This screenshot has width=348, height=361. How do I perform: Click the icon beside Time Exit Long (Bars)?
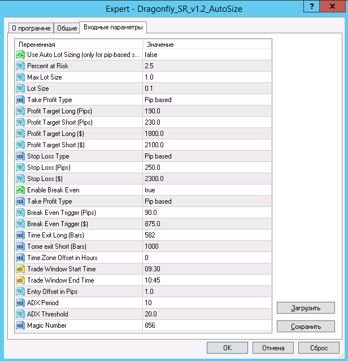(x=20, y=235)
